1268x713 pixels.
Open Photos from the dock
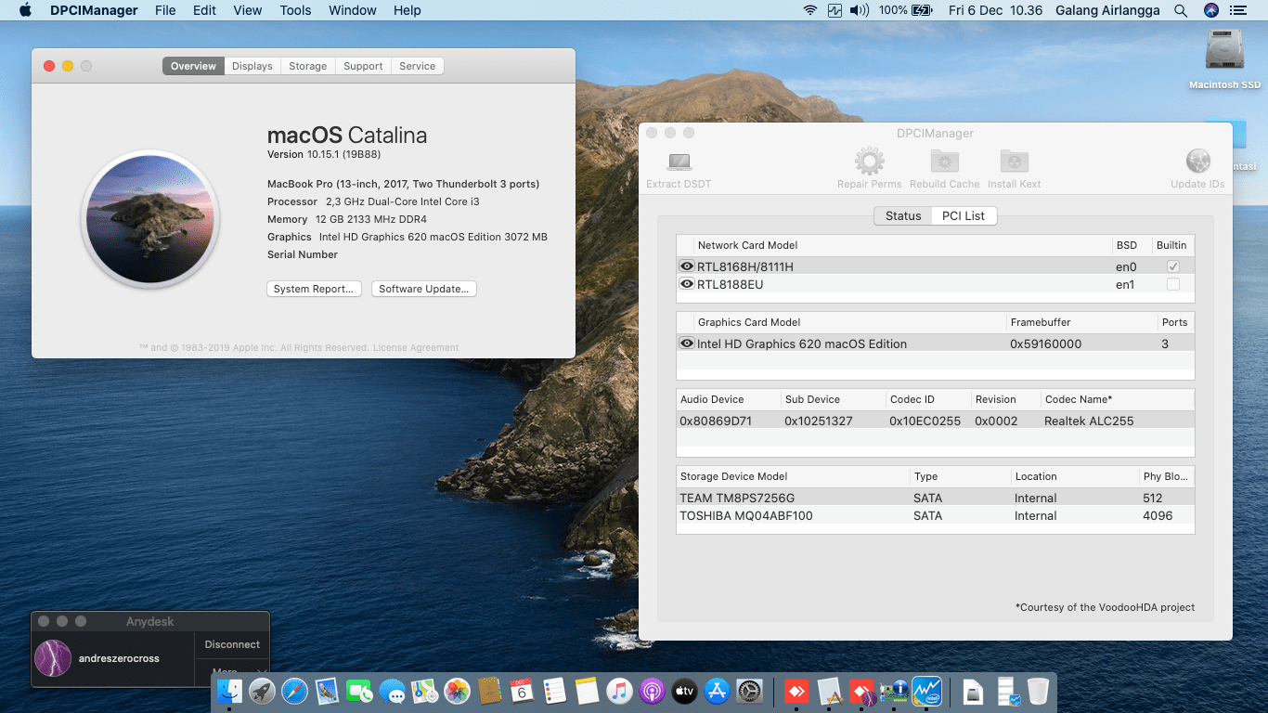(457, 691)
